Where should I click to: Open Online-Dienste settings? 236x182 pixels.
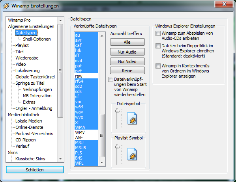(29, 128)
